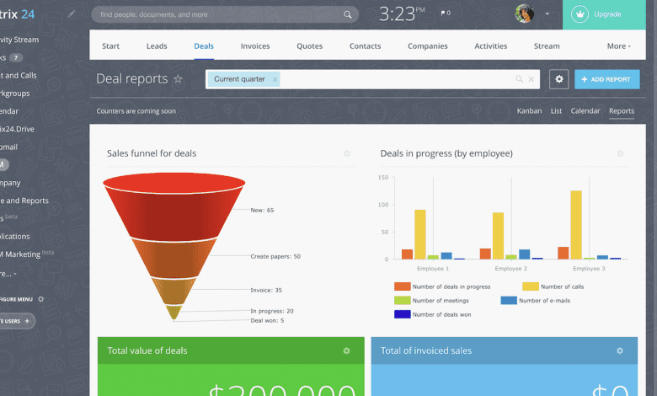
Task: Open the Invoices tab
Action: pos(255,46)
